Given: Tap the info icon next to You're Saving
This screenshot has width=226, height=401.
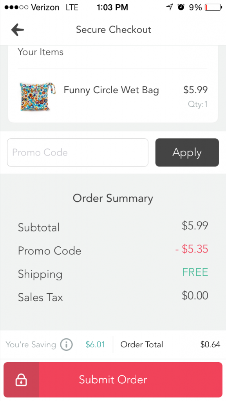Looking at the screenshot, I should 66,345.
